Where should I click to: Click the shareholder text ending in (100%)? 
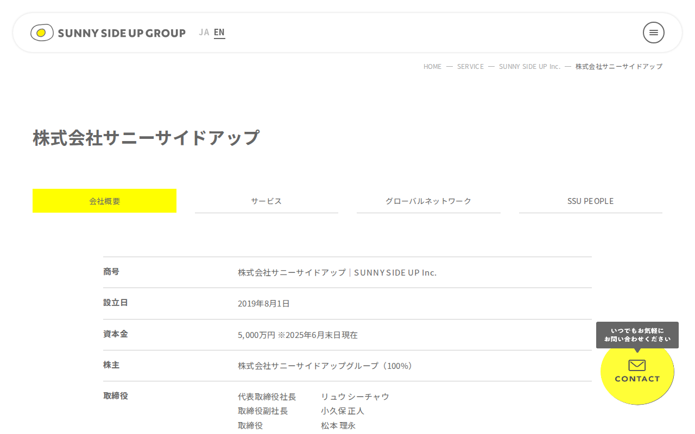click(327, 366)
